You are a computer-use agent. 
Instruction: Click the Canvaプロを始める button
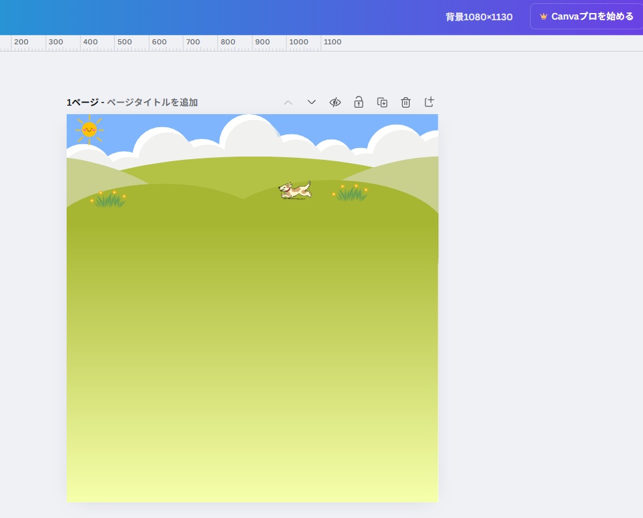point(586,16)
